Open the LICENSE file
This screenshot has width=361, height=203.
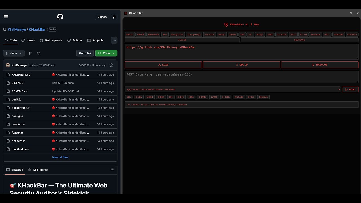click(17, 83)
